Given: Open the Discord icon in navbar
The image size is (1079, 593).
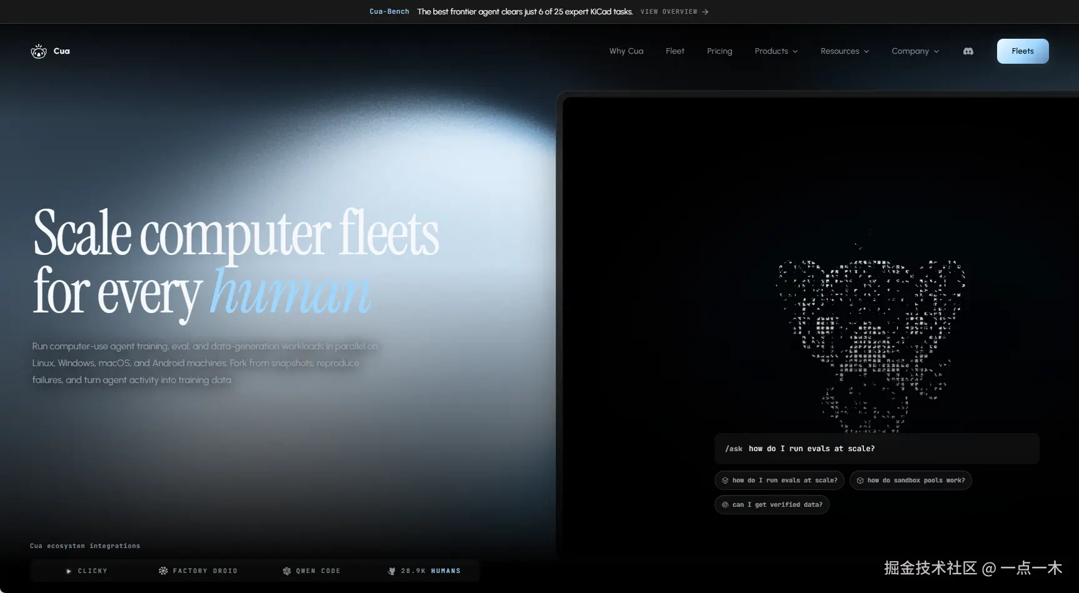Looking at the screenshot, I should pyautogui.click(x=968, y=51).
